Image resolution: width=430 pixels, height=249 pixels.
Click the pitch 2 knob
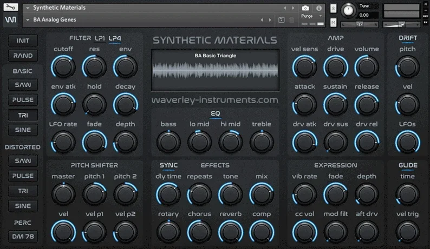click(x=126, y=194)
